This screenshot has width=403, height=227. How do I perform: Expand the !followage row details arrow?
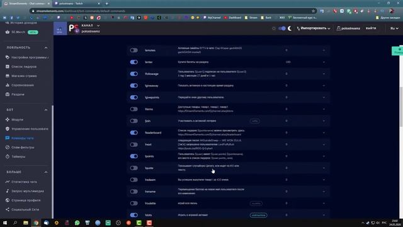tap(324, 74)
